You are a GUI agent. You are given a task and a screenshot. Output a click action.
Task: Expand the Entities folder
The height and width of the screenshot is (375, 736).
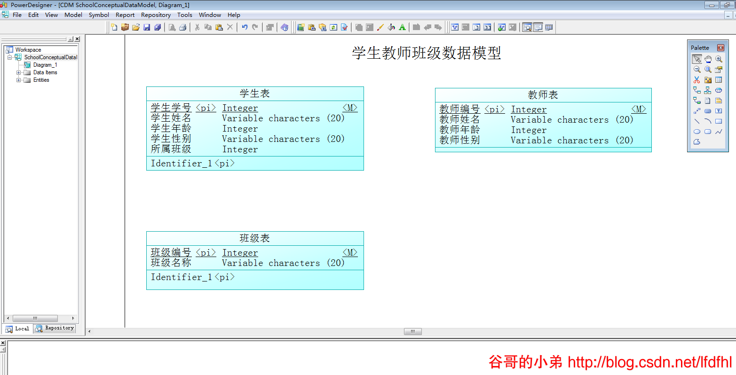(19, 80)
